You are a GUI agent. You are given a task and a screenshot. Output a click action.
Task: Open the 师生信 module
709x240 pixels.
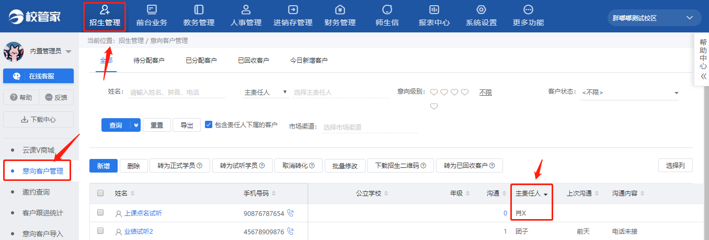(387, 16)
